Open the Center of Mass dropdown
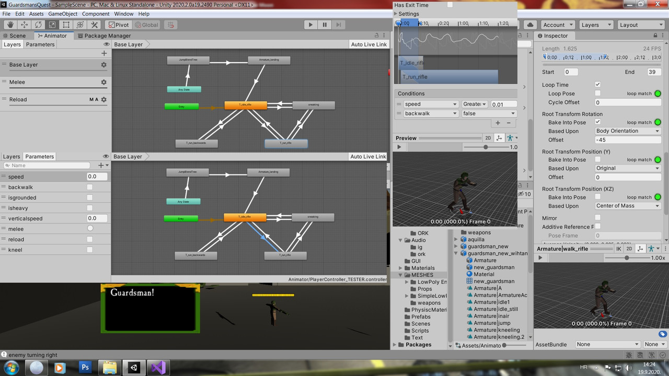Image resolution: width=669 pixels, height=376 pixels. pos(628,206)
